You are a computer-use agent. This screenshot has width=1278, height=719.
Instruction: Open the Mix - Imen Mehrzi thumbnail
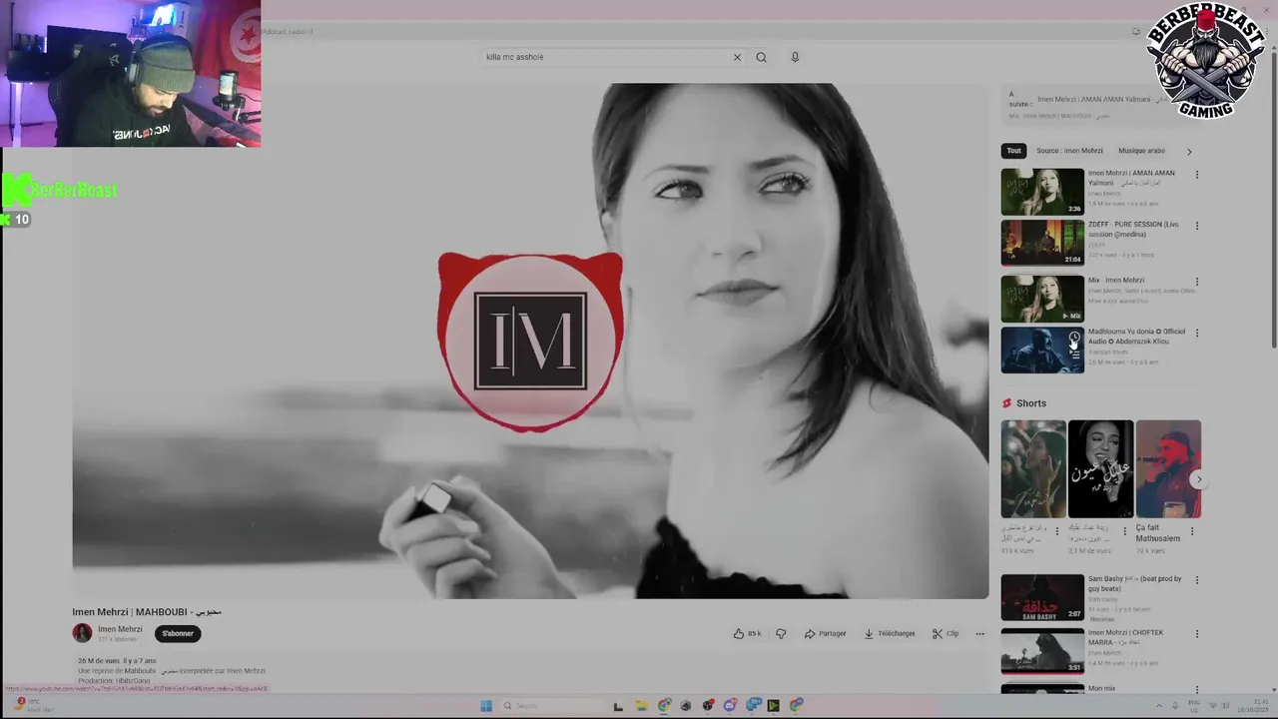click(1042, 299)
